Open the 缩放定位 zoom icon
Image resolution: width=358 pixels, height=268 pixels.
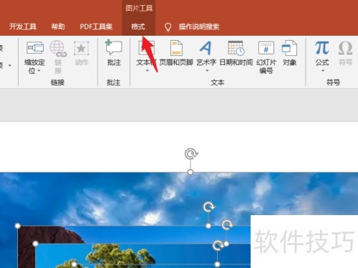coord(35,49)
